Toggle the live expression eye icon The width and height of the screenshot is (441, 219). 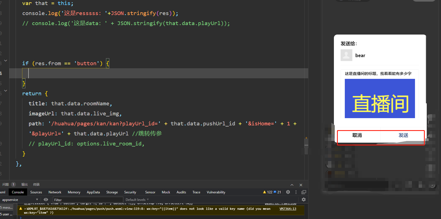(46, 199)
